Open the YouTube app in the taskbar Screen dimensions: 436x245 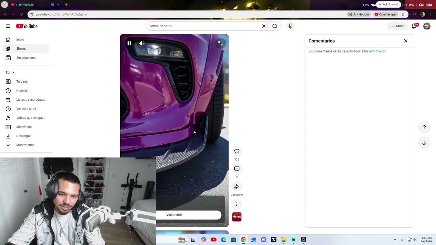(214, 240)
